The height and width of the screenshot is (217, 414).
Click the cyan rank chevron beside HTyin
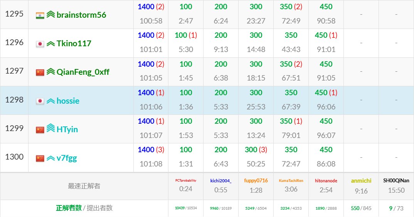(51, 128)
